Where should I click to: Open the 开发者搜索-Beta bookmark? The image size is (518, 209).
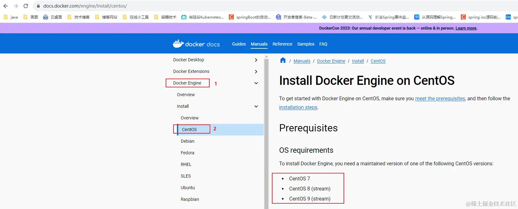pos(296,17)
